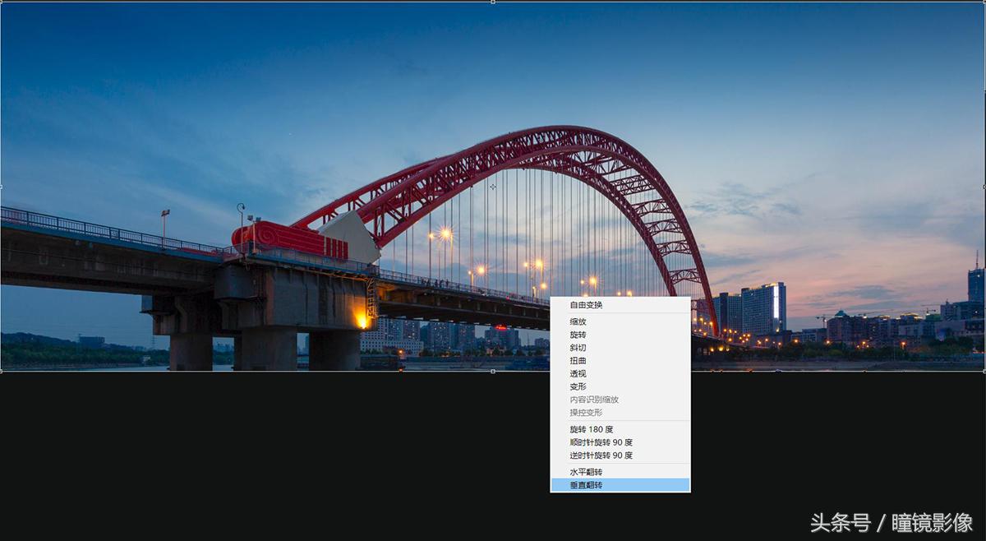Select 旋转 (Rotate) in the context menu
The width and height of the screenshot is (986, 541).
tap(578, 335)
